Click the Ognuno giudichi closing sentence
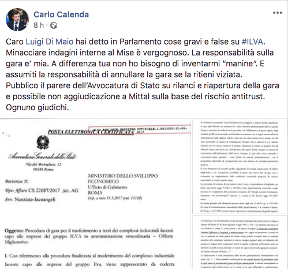Screen dimensions: 288x269 coord(38,107)
